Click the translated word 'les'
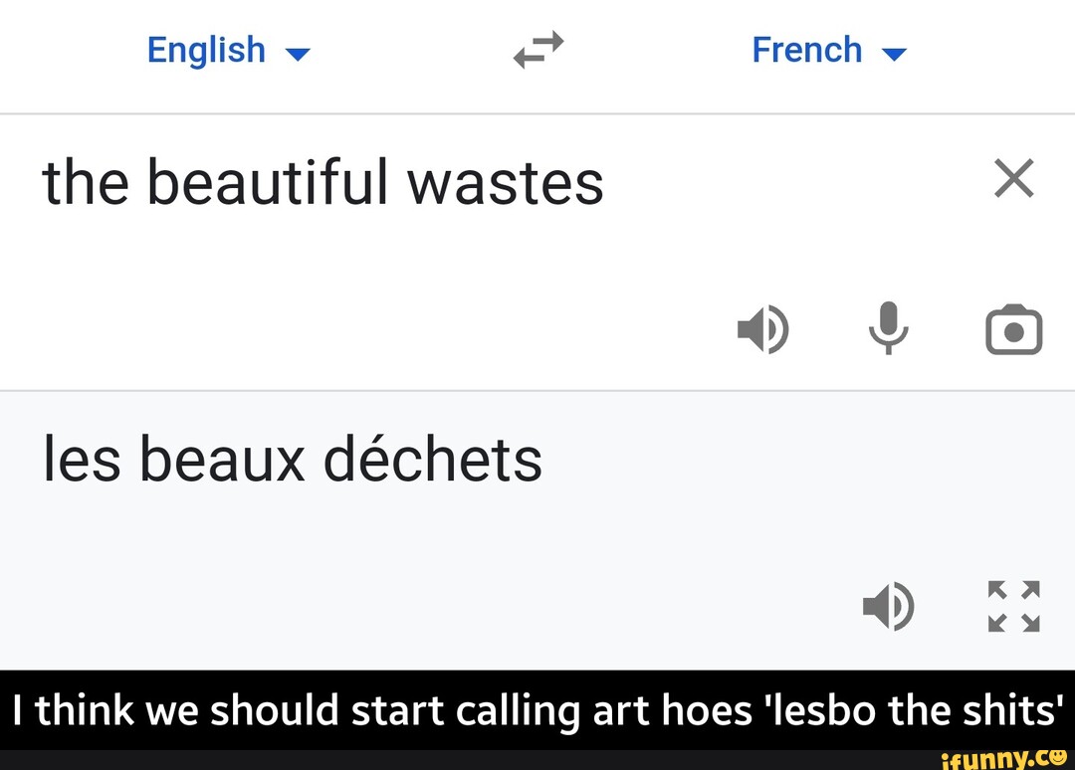 pyautogui.click(x=81, y=459)
